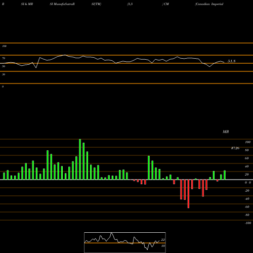Click the SI MunafaSutraR header text
The width and height of the screenshot is (253, 253).
tap(62, 4)
